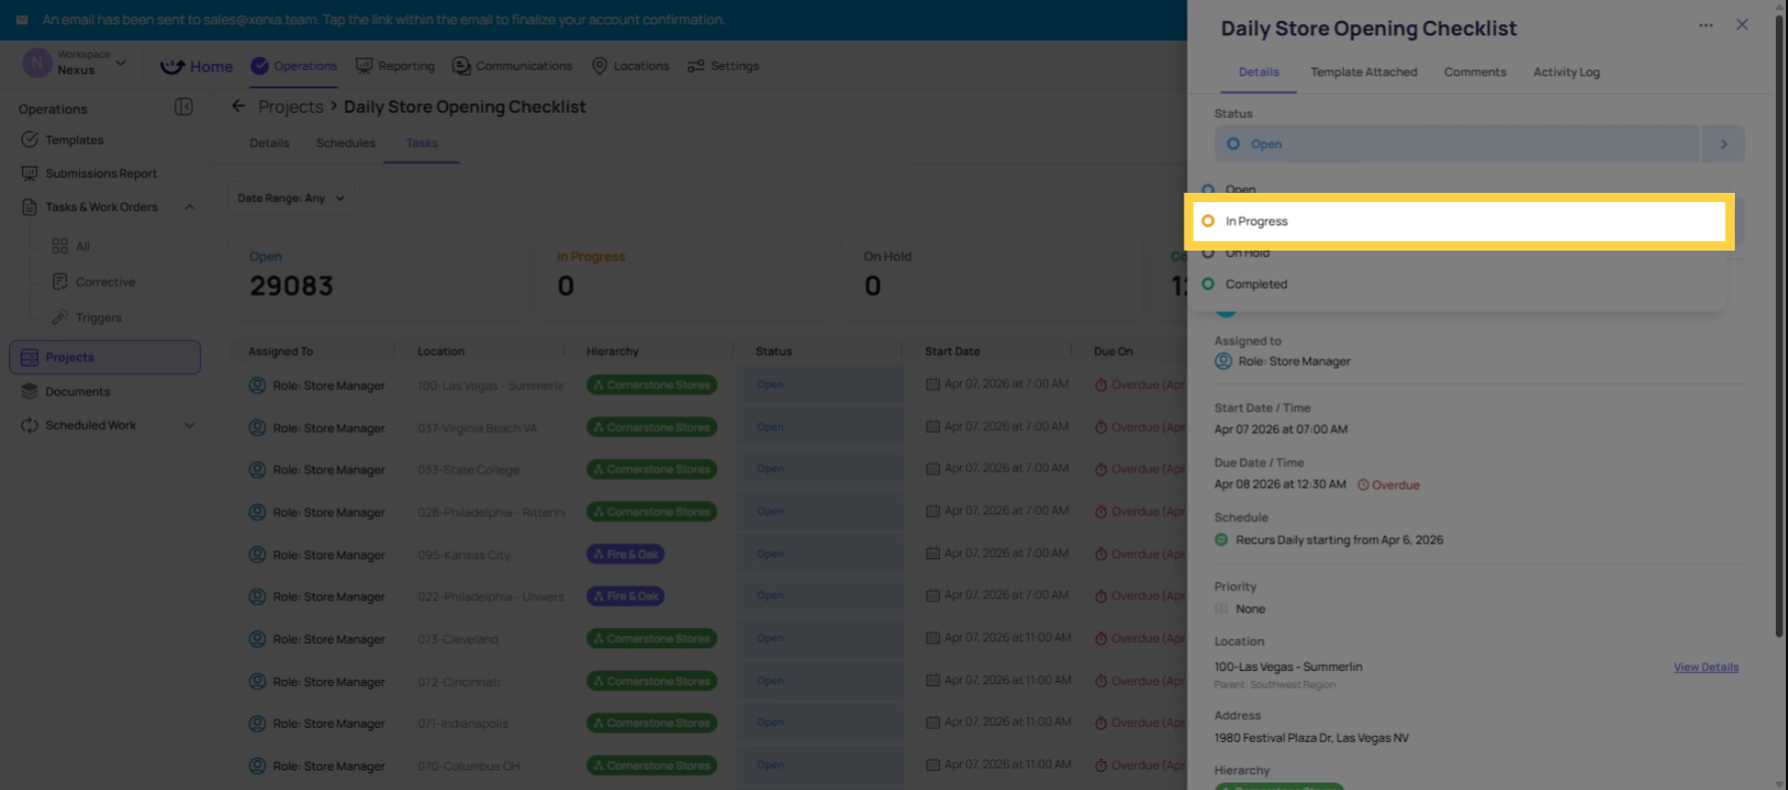
Task: Click the email icon in the notification banner
Action: point(21,20)
